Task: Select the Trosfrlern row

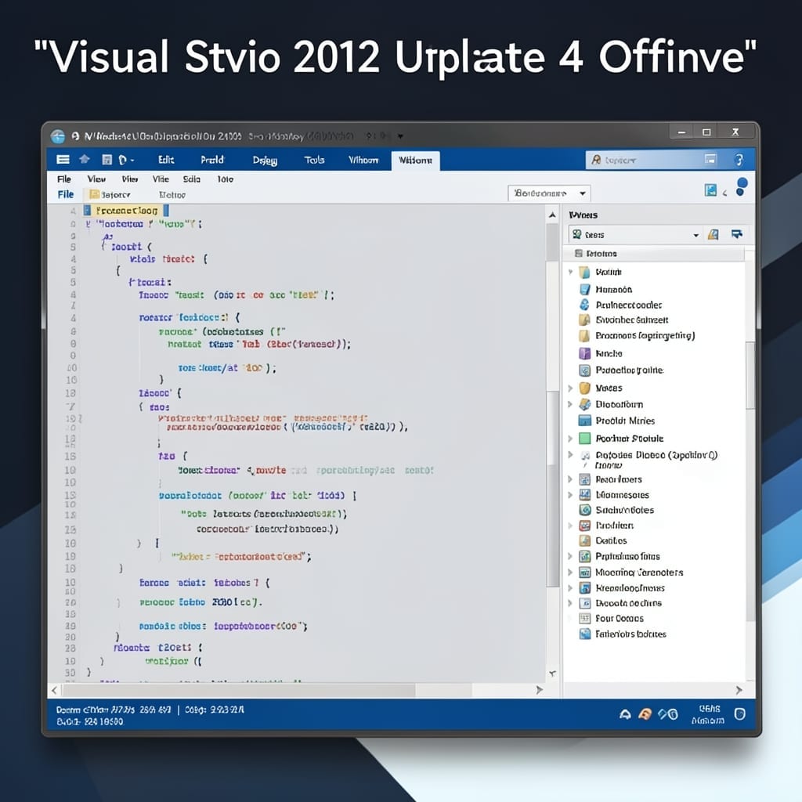Action: click(x=614, y=526)
